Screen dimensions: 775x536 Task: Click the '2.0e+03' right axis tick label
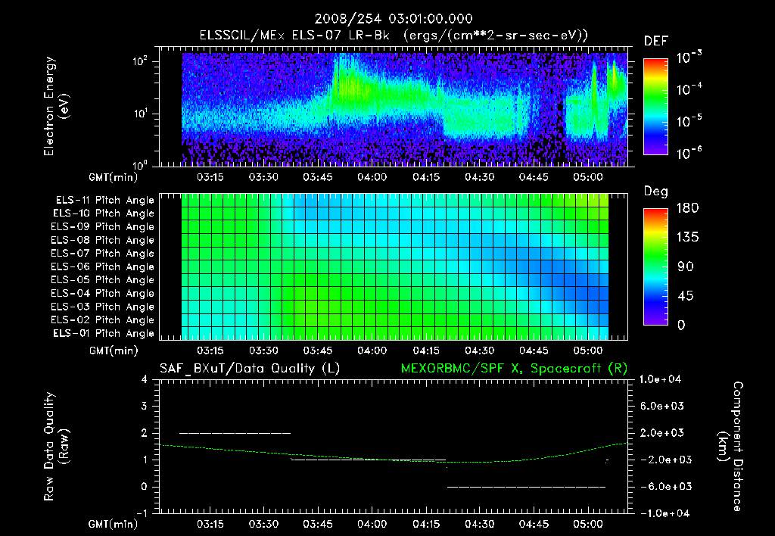pos(662,432)
